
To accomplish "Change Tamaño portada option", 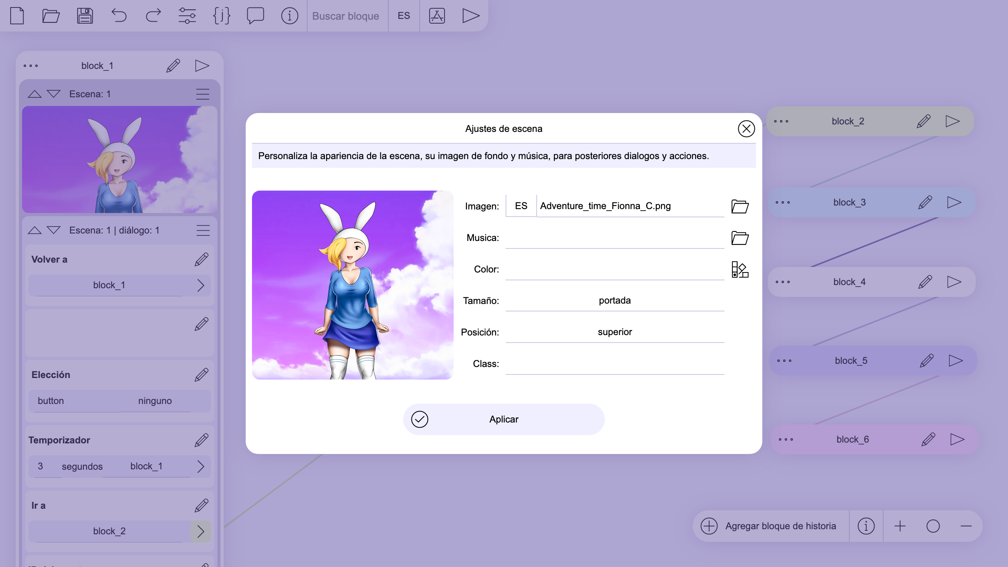I will 615,300.
